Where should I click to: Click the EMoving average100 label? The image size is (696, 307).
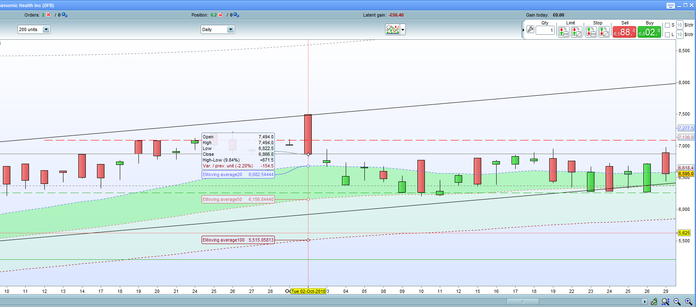pyautogui.click(x=238, y=240)
